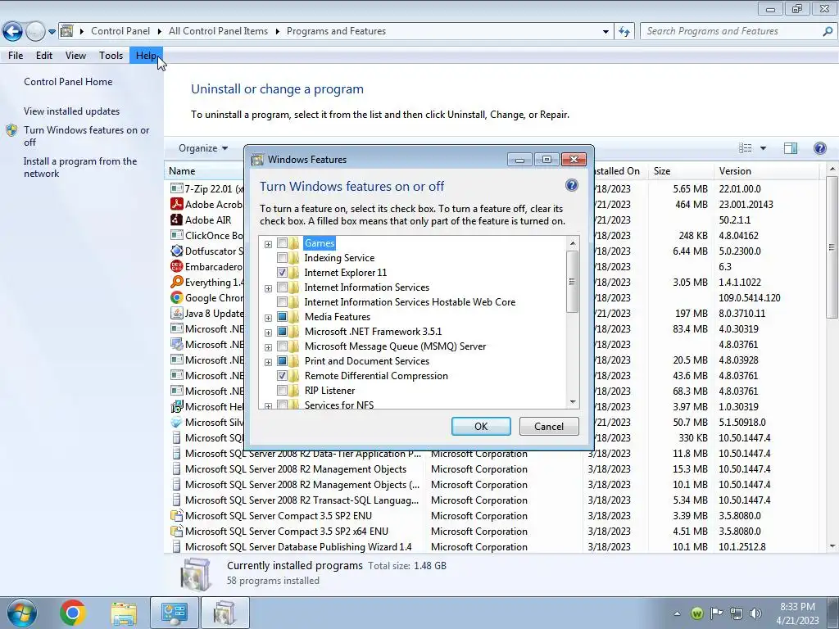Open the Edit menu

click(x=44, y=55)
